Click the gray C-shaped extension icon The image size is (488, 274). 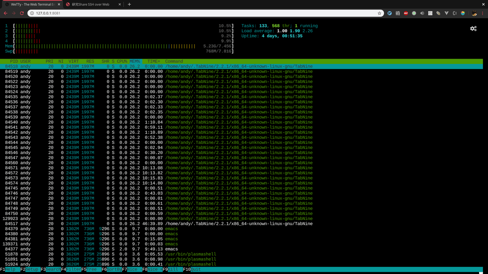(454, 13)
